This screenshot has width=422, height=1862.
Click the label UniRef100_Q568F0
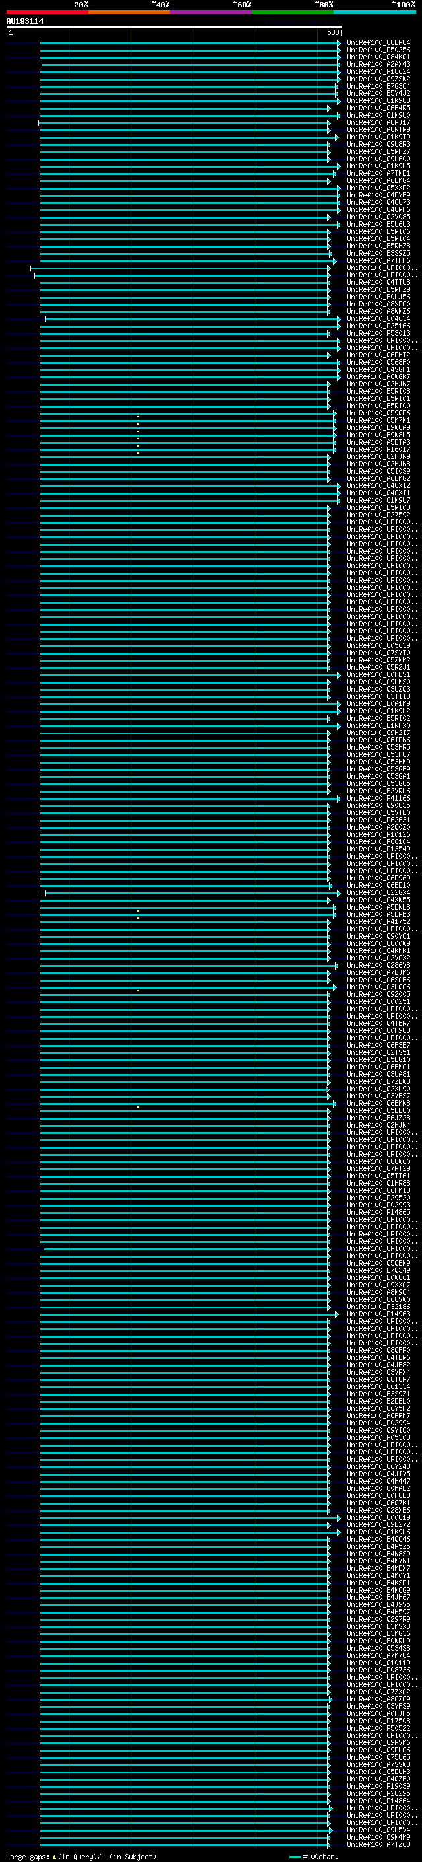tap(378, 363)
